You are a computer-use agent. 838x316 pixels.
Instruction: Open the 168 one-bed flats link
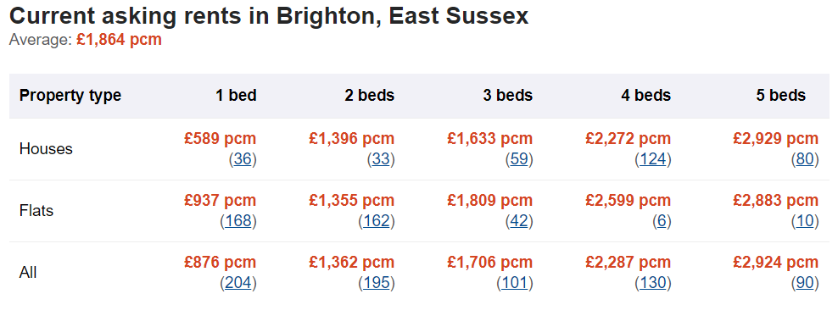click(x=237, y=221)
